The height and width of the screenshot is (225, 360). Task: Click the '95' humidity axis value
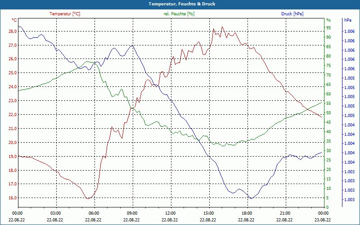328,28
